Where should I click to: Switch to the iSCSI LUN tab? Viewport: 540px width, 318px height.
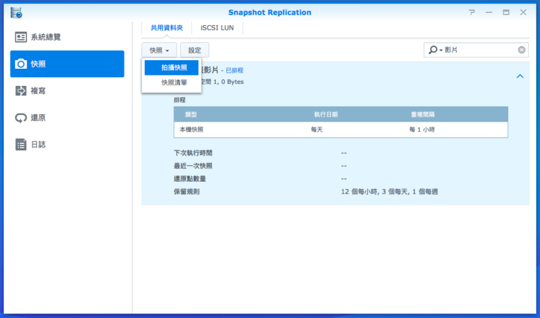pyautogui.click(x=218, y=27)
